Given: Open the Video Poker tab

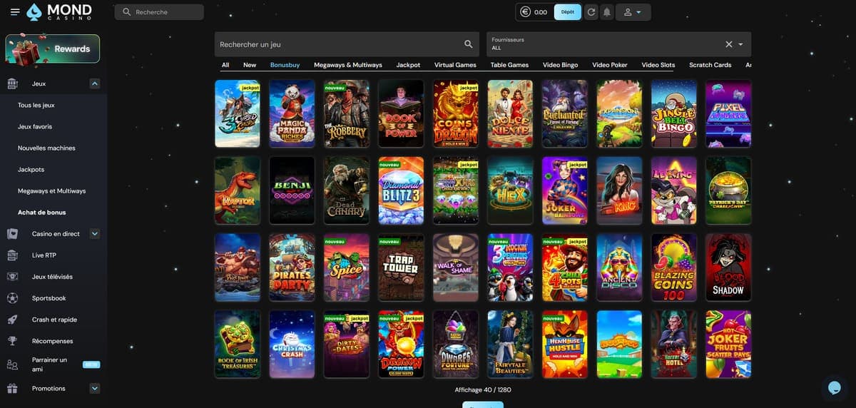Looking at the screenshot, I should tap(610, 65).
